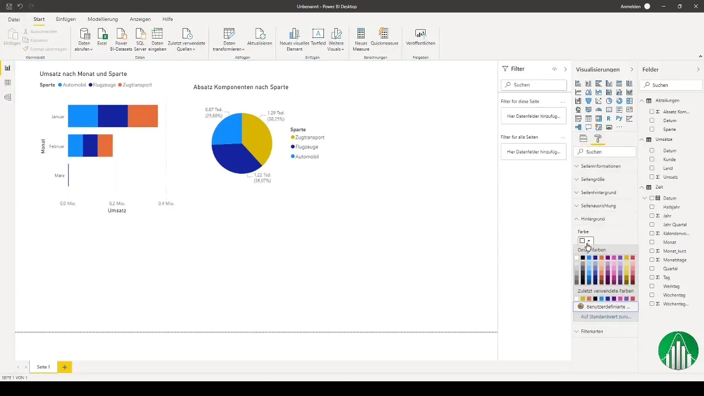
Task: Choose the funnel visual type
Action: pos(588,101)
